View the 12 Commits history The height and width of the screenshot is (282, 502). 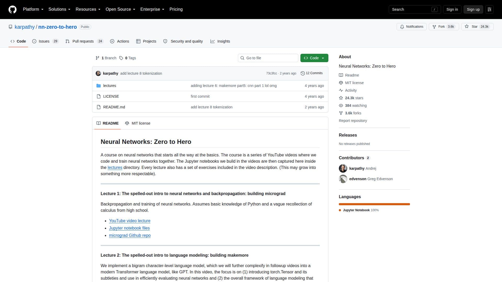pyautogui.click(x=312, y=73)
